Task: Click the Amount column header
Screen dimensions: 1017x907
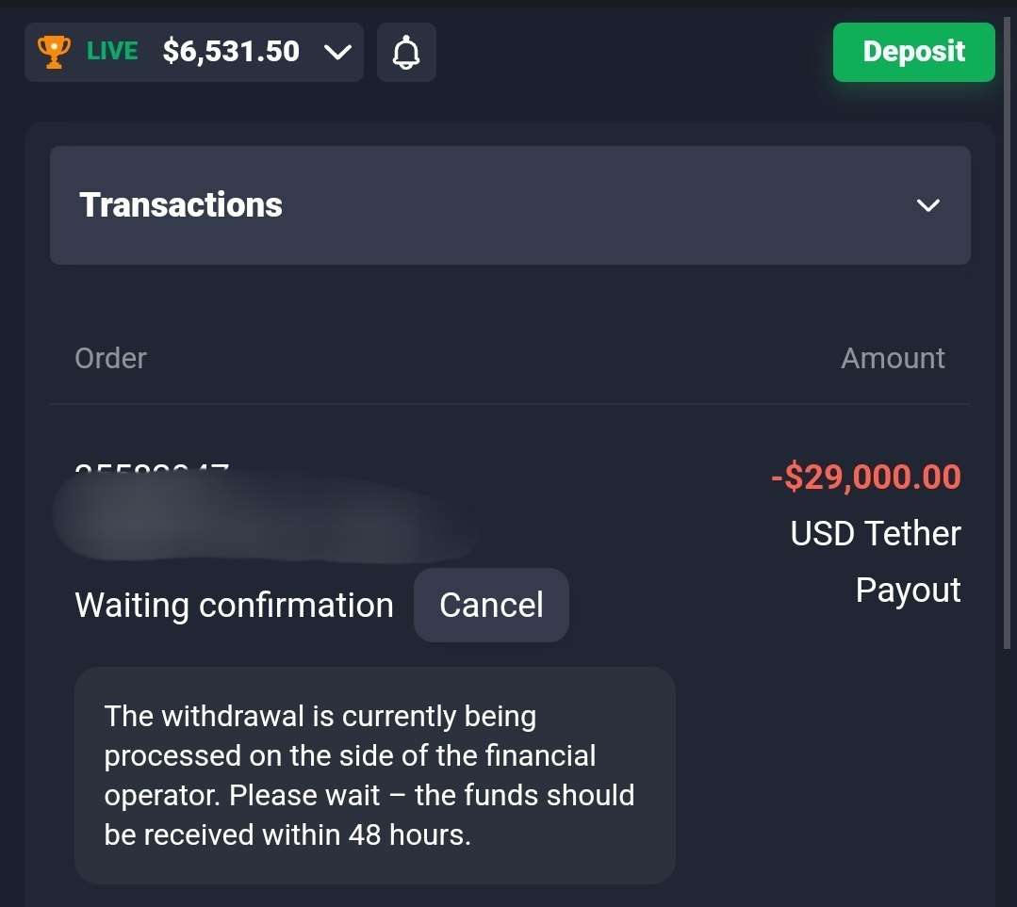Action: click(892, 358)
